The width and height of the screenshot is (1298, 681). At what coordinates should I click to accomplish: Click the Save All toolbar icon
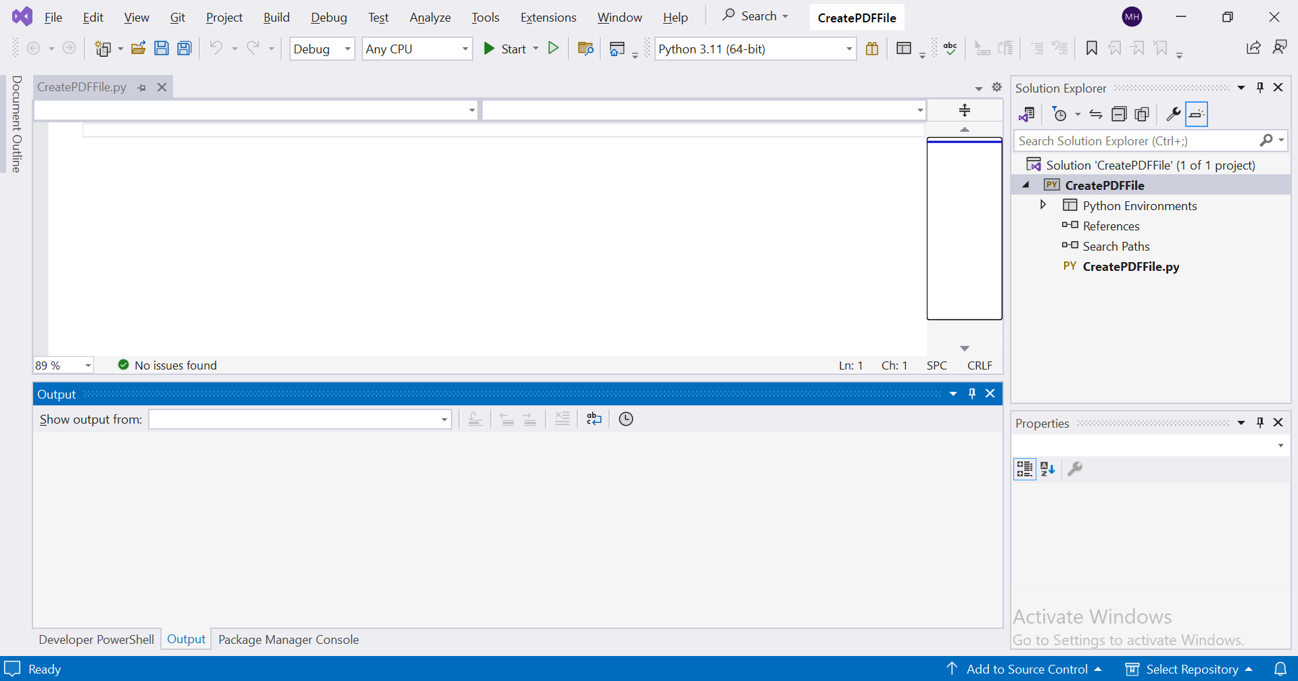tap(184, 49)
